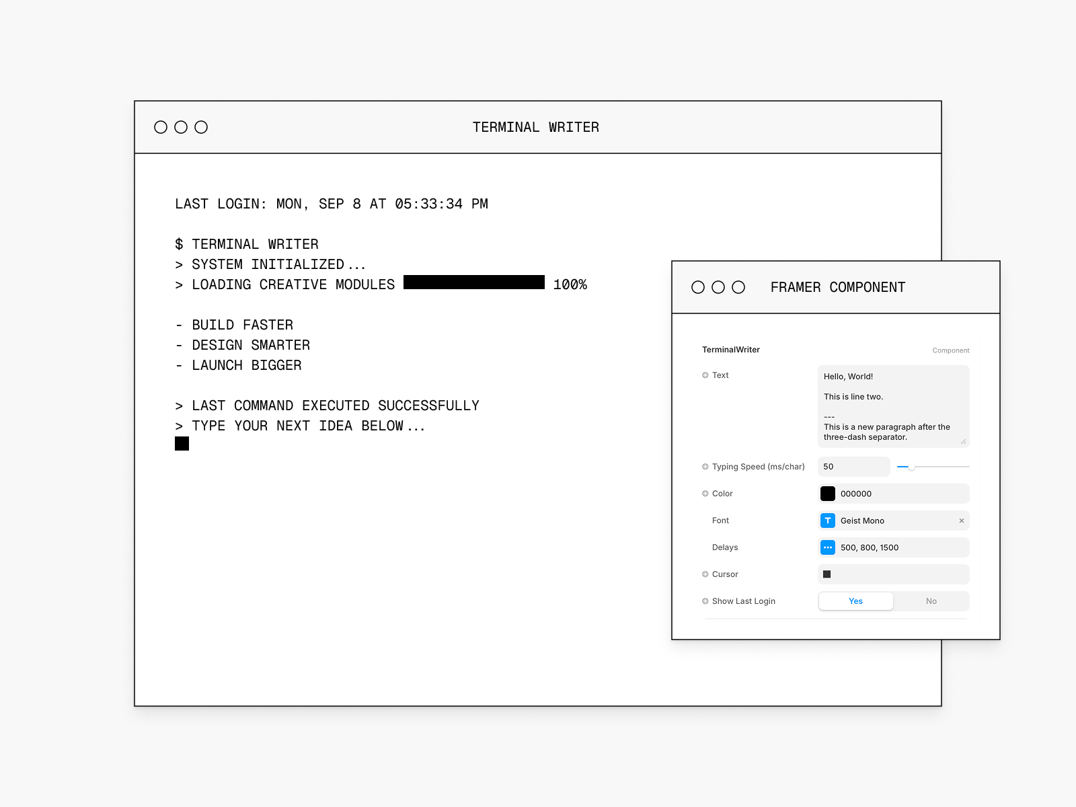Select the Geist Mono font icon

pyautogui.click(x=828, y=521)
